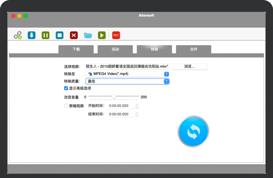Screen dimensions: 273x178
Task: Expand the 转换质量 quality dropdown
Action: (127, 81)
